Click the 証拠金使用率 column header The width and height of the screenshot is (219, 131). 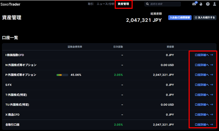point(75,47)
